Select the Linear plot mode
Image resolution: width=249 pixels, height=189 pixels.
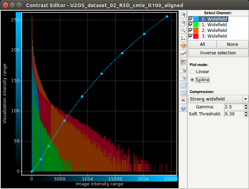pos(193,72)
